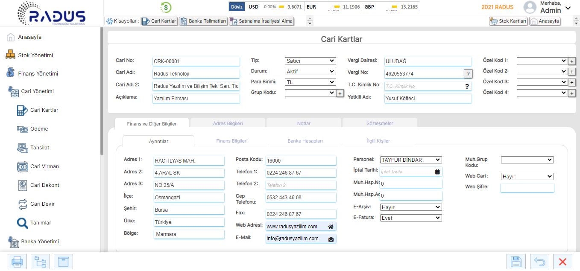Click the Stok Kartları shortcut button

(x=508, y=21)
